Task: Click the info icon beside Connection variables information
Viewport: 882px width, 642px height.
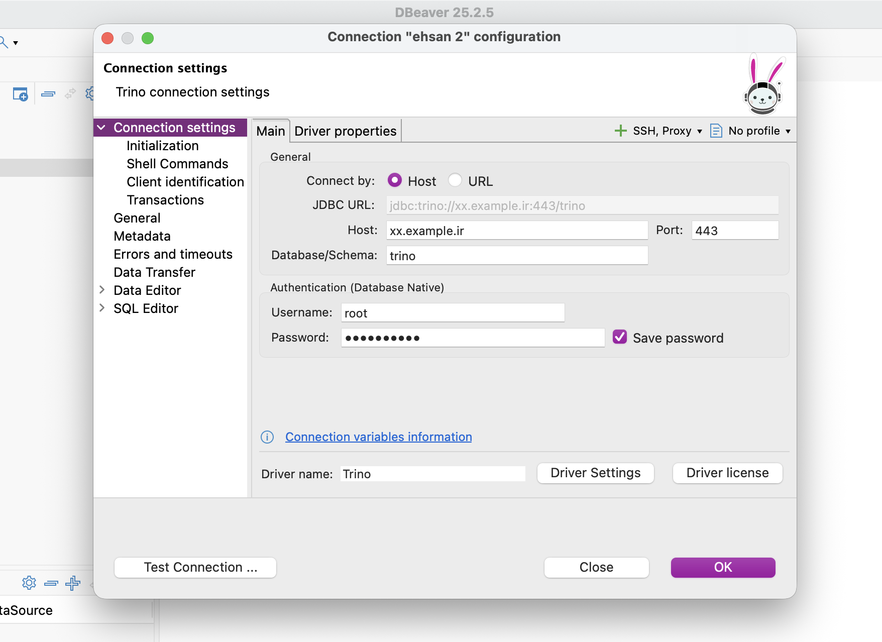Action: tap(267, 437)
